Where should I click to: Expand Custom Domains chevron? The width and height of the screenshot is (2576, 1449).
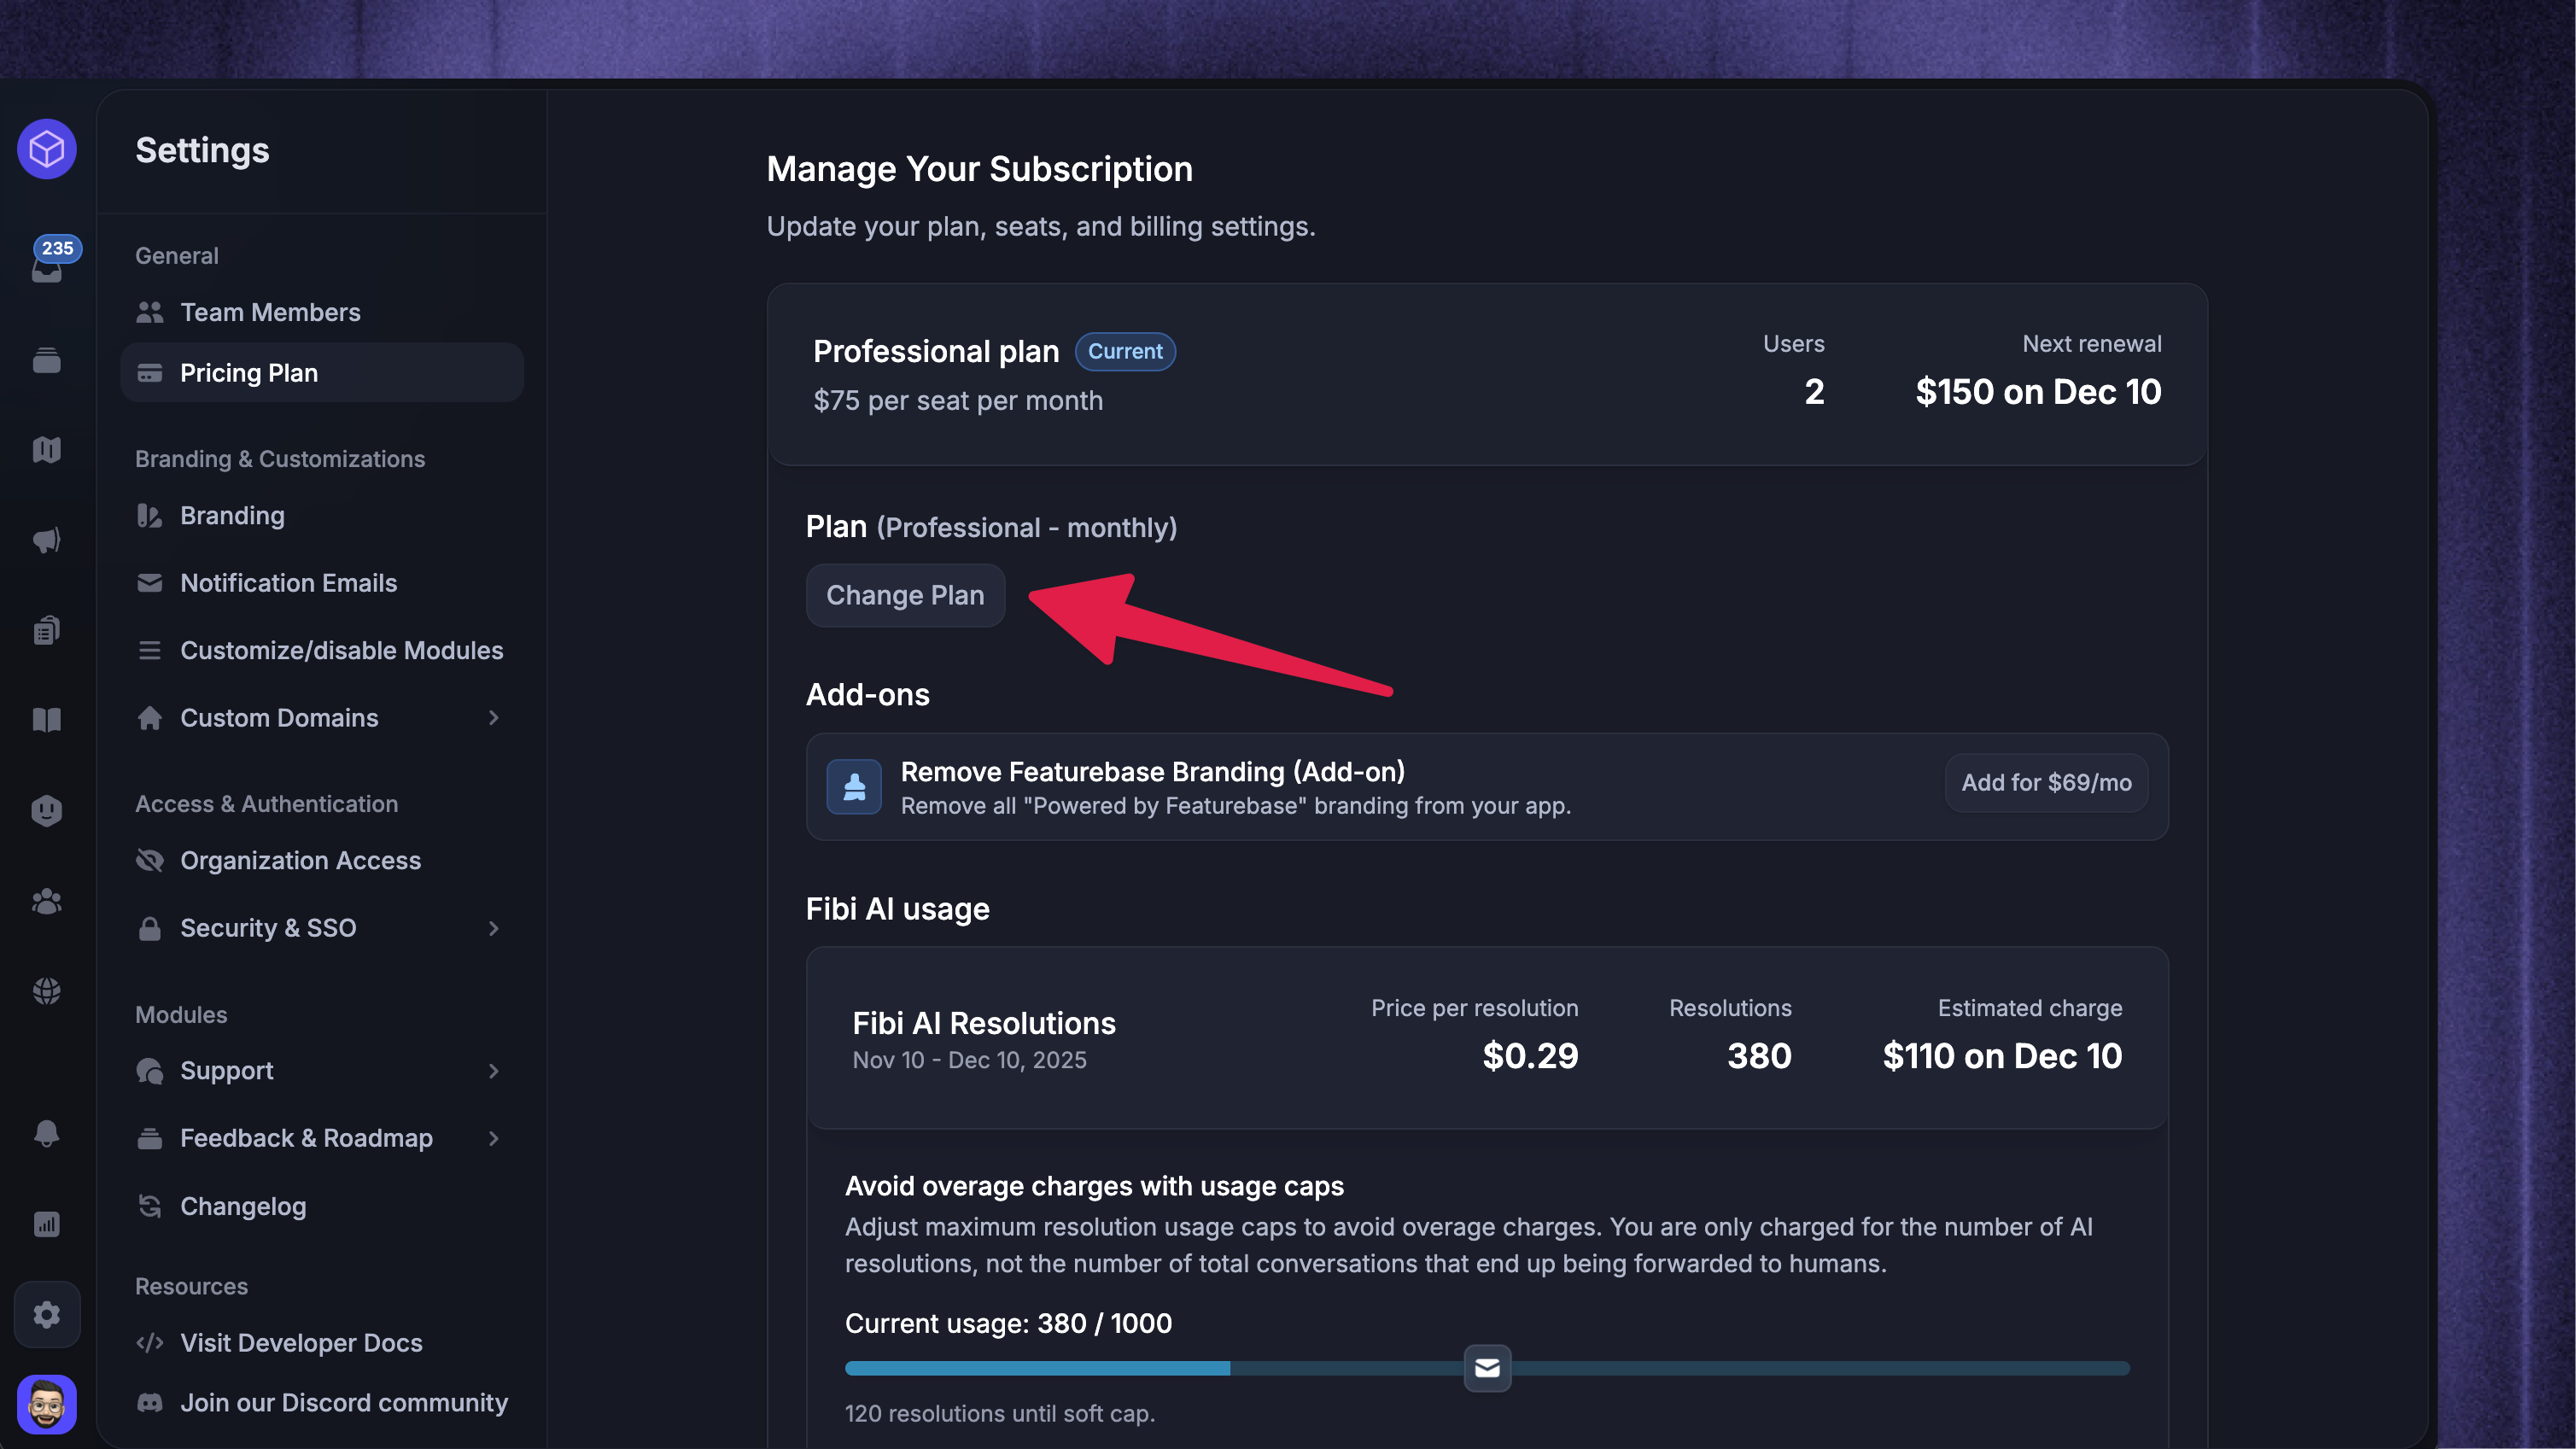pyautogui.click(x=493, y=718)
